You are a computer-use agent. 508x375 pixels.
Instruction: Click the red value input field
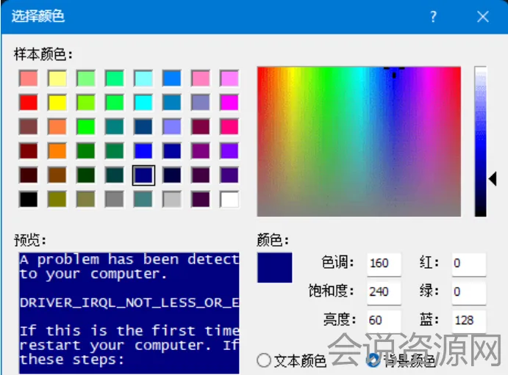[x=468, y=263]
